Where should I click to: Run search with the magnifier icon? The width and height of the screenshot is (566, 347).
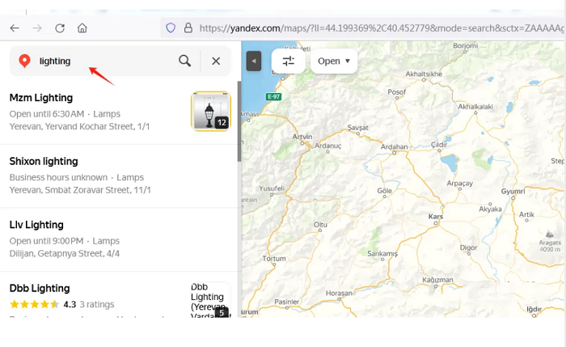click(184, 61)
